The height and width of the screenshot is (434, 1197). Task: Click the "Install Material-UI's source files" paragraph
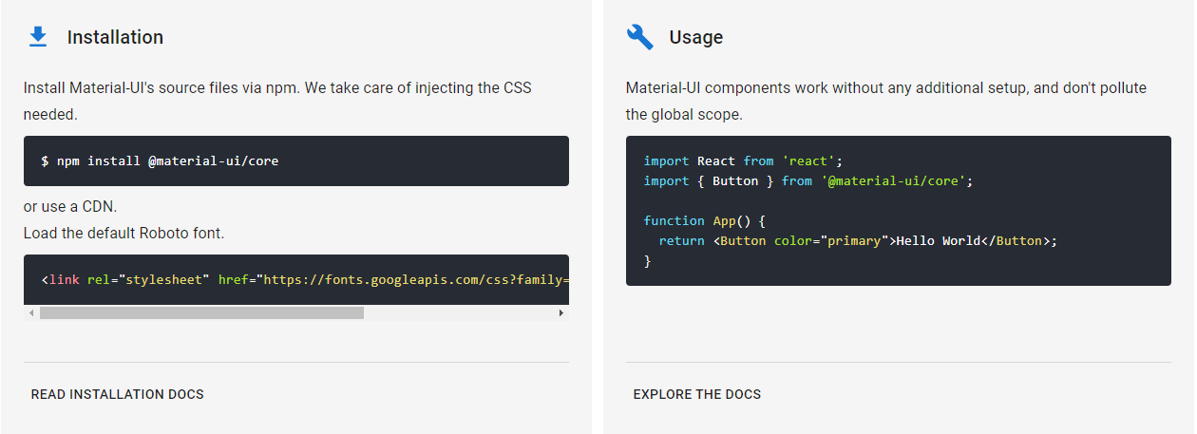pyautogui.click(x=277, y=101)
